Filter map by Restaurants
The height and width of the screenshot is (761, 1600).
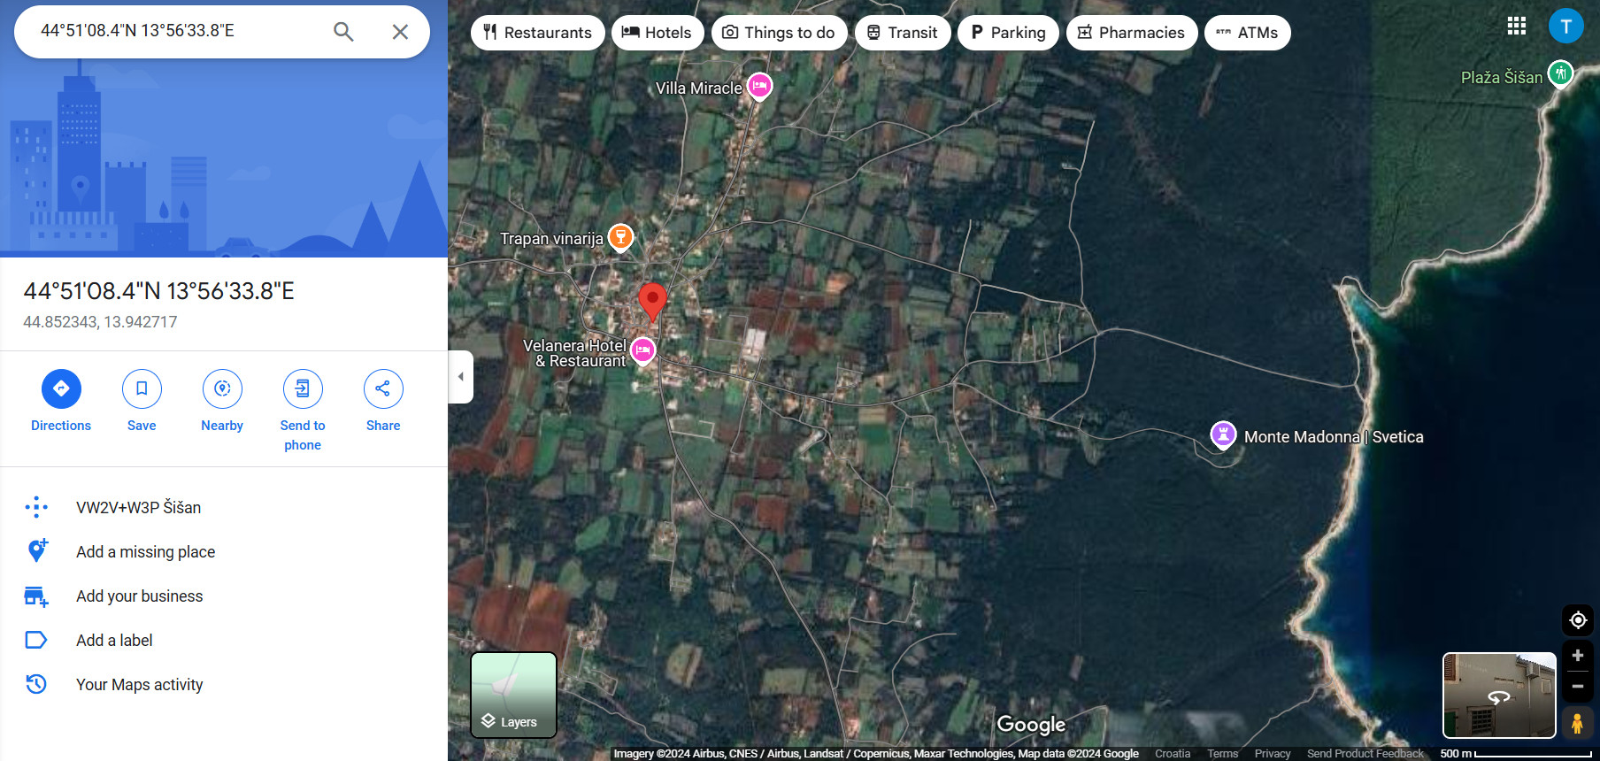tap(537, 33)
